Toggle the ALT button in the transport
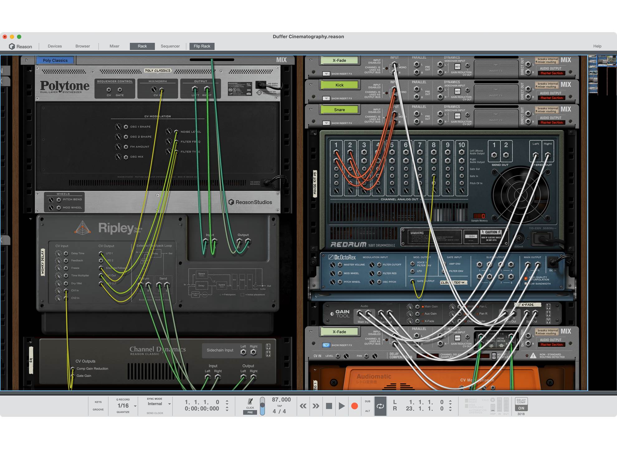617x449 pixels. coord(367,411)
